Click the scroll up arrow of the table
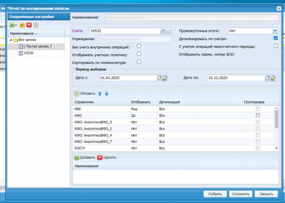This screenshot has height=203, width=285. point(276,108)
